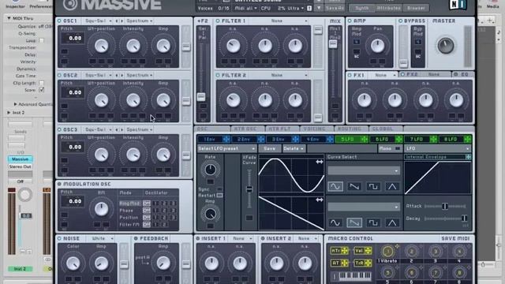Toggle Filter 1 power button
The width and height of the screenshot is (505, 284).
[218, 21]
